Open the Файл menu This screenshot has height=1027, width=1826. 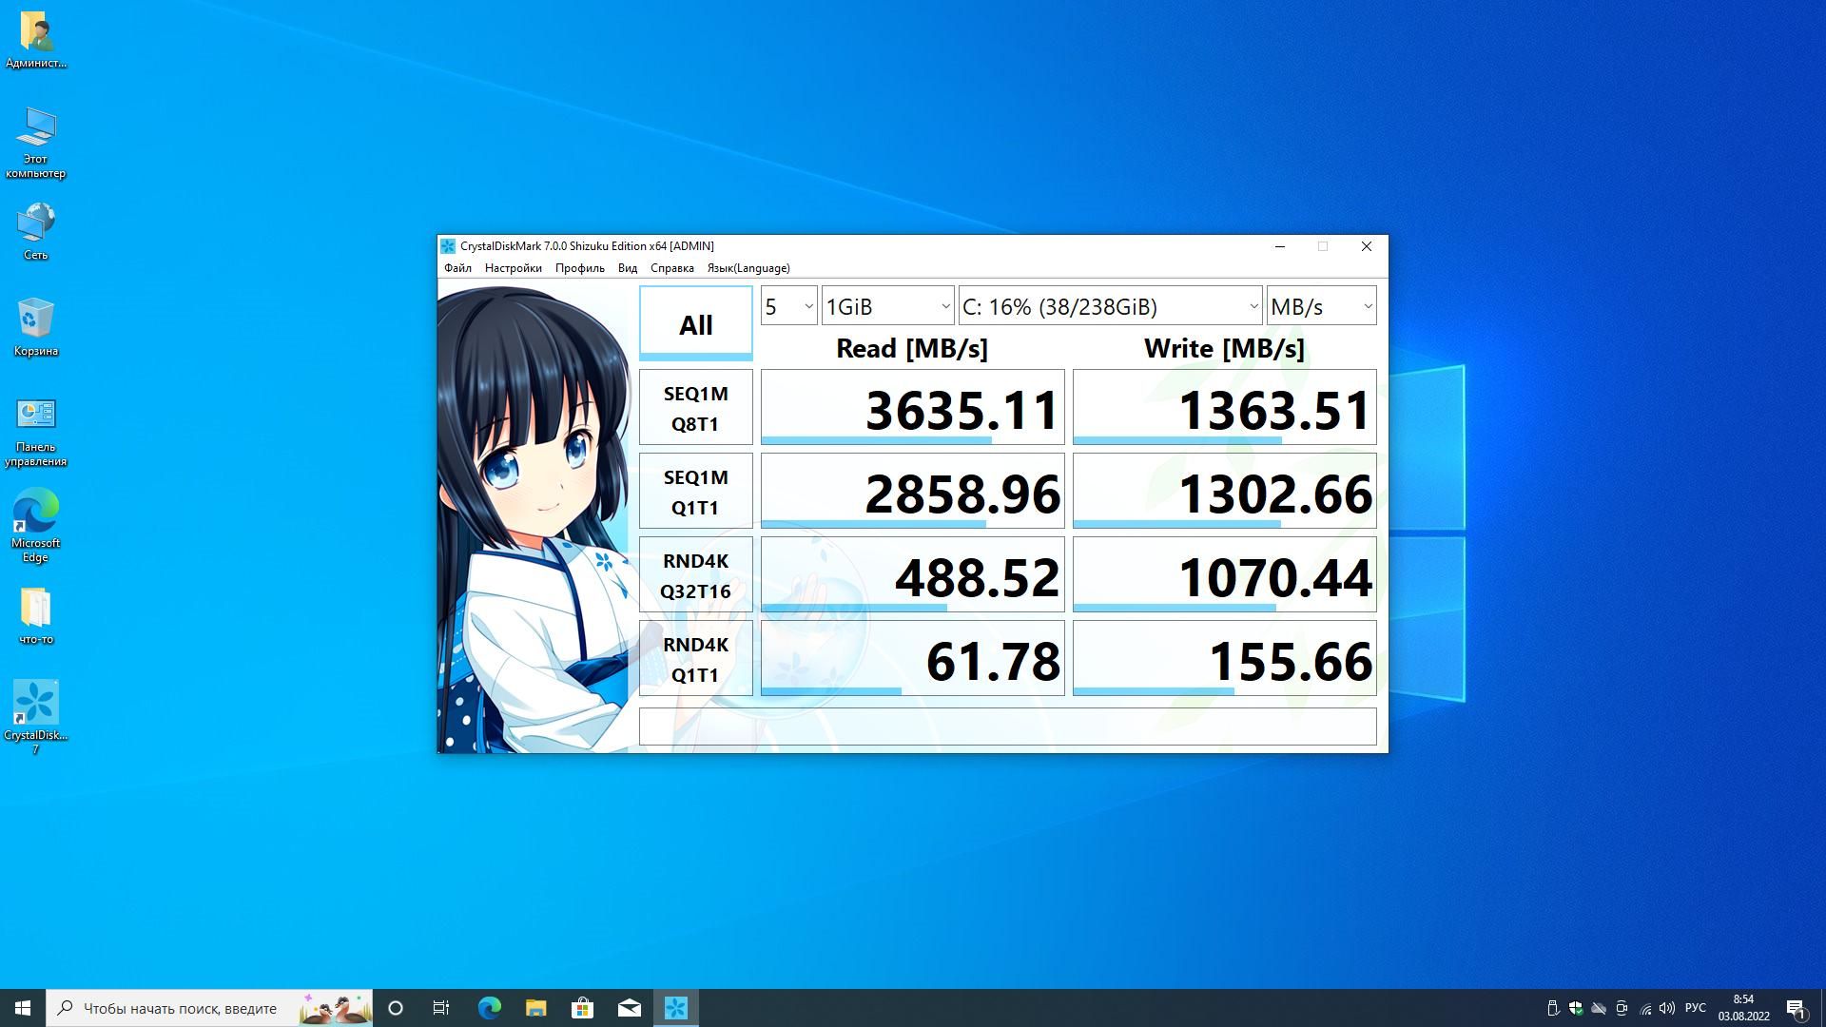coord(457,268)
